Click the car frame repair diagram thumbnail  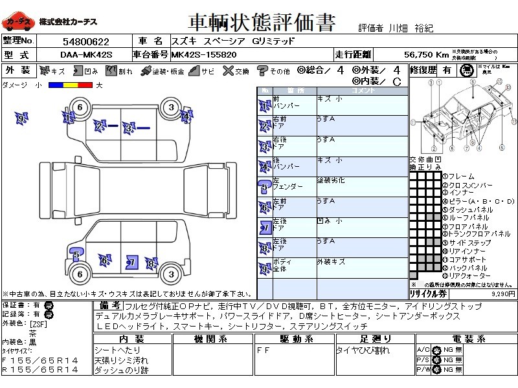(464, 115)
